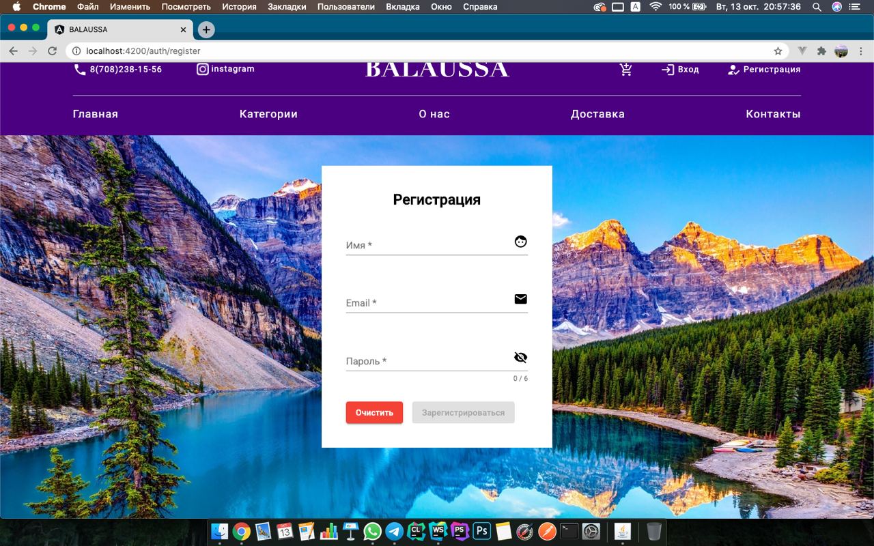Go forward in browser history
The width and height of the screenshot is (874, 546).
[32, 51]
